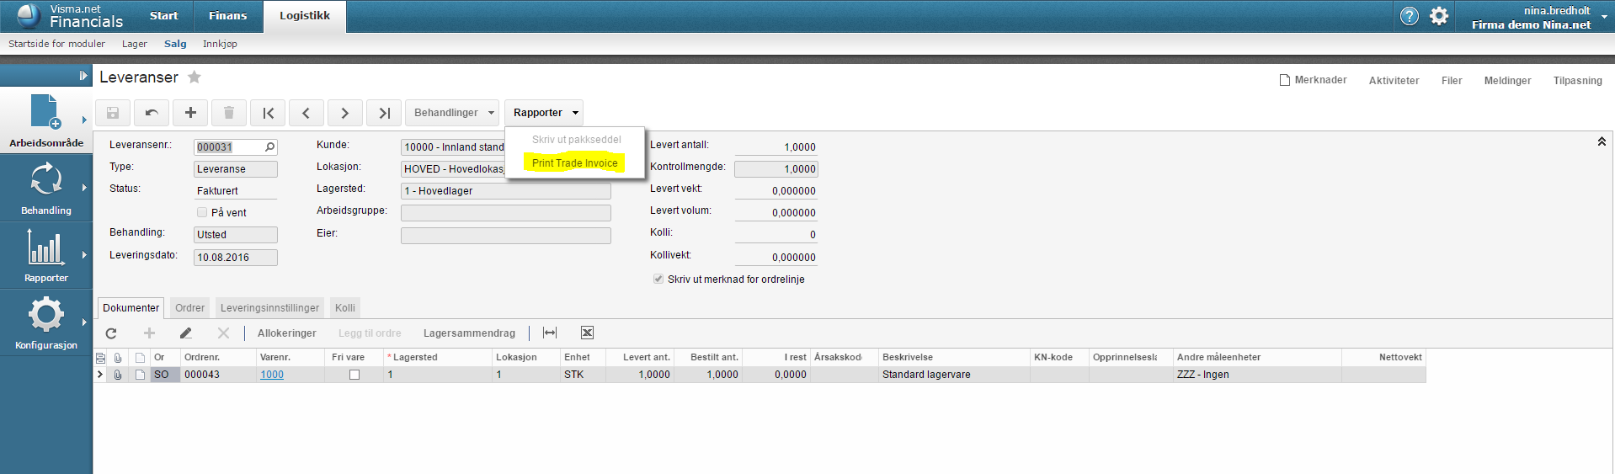Open Aktiviteter in the top right
Viewport: 1615px width, 474px height.
(x=1394, y=81)
